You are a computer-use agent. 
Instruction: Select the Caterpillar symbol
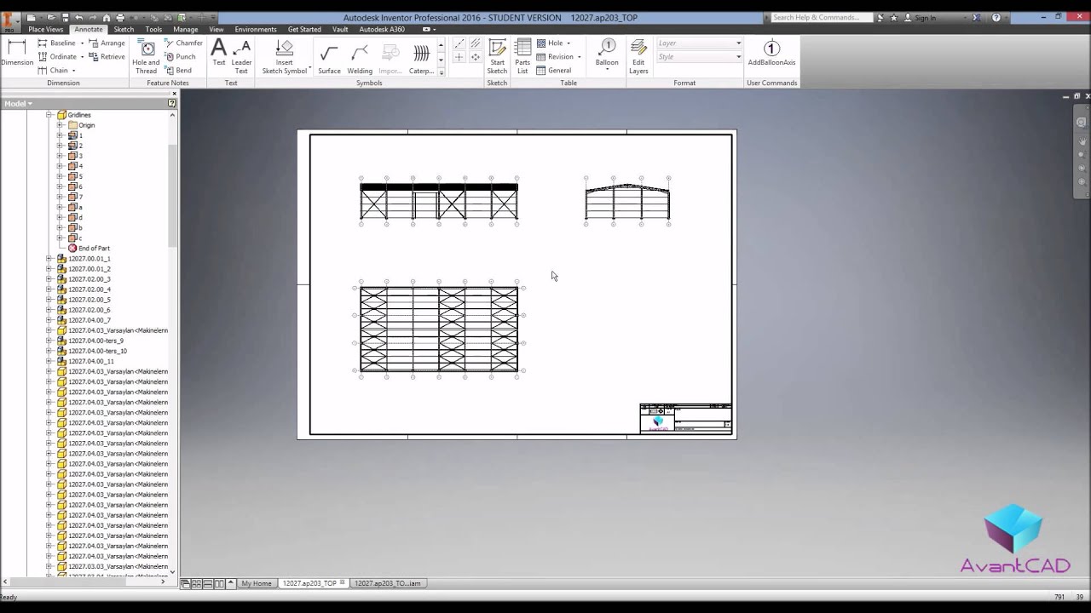coord(421,60)
